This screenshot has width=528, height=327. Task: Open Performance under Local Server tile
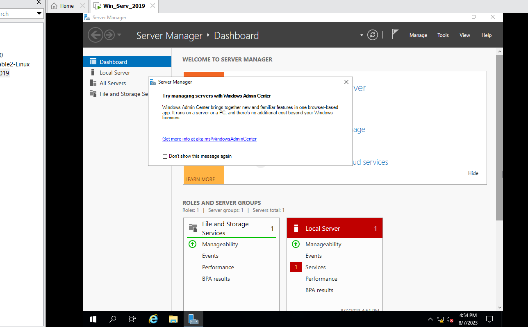pos(321,279)
